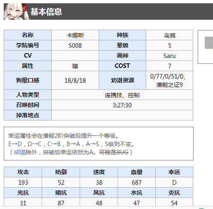Screen dimensions: 213x209
Task: Select the academy number S008
Action: click(x=75, y=46)
